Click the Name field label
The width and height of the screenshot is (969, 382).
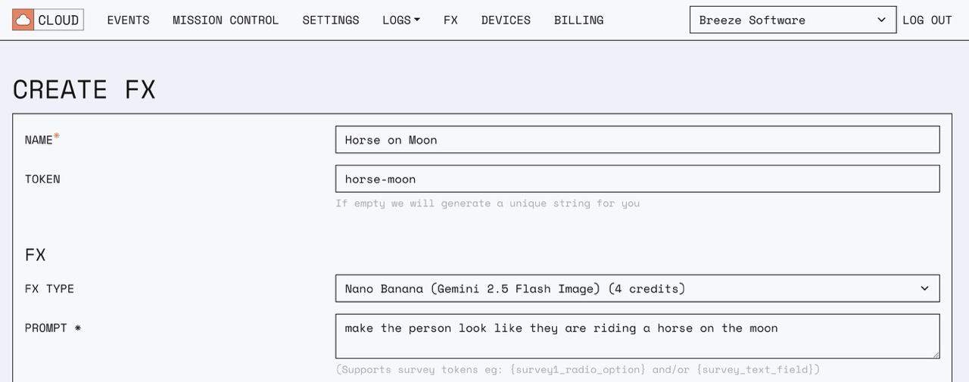39,140
